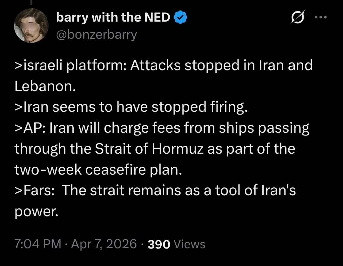
Task: Click the "Views" label
Action: click(x=189, y=244)
